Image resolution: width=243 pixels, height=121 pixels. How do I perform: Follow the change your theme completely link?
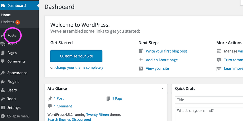79,68
